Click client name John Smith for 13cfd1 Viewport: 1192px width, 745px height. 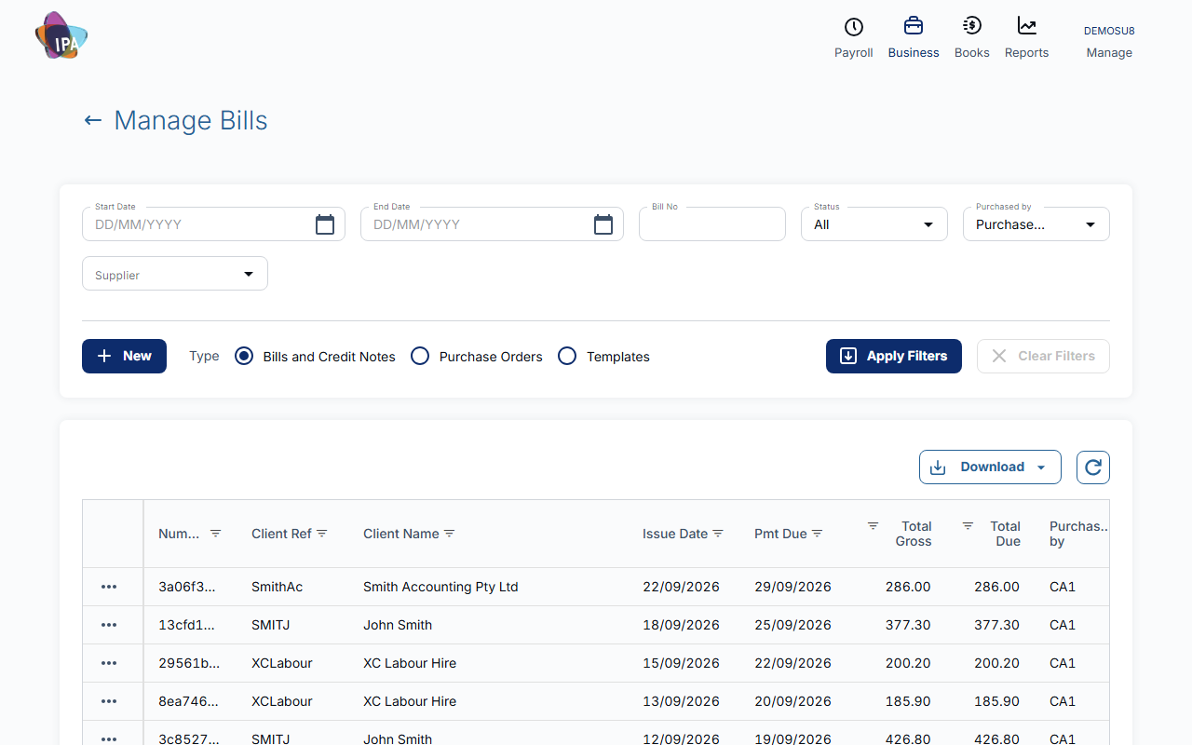coord(398,625)
